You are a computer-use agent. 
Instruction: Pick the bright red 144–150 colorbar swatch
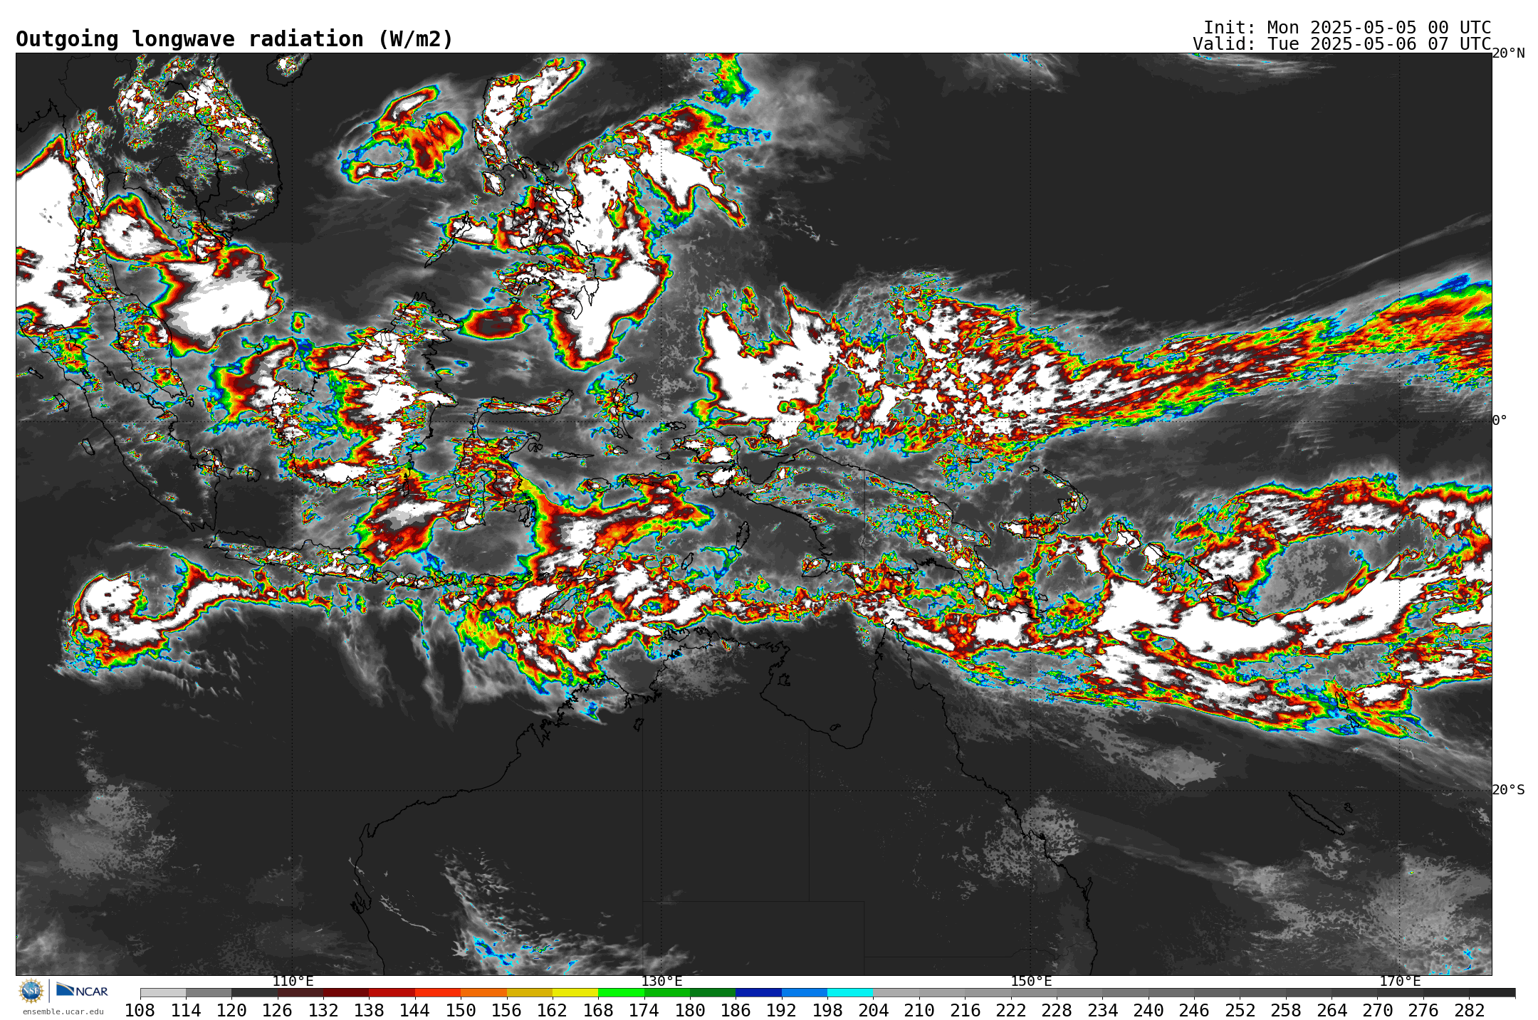point(438,993)
